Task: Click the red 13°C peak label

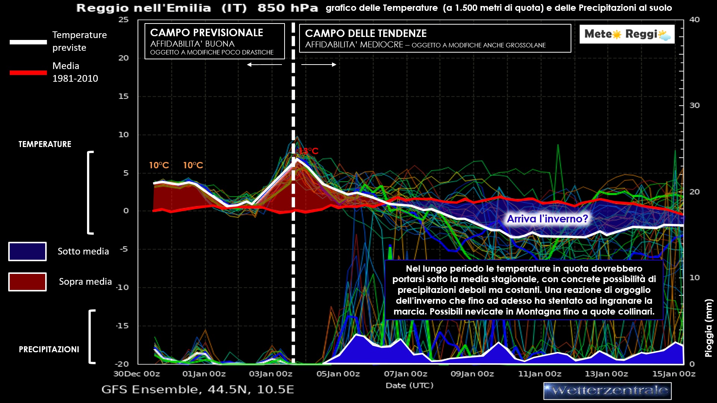Action: [309, 151]
